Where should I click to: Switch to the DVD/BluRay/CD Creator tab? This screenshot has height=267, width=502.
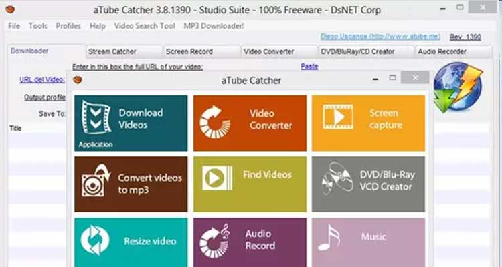click(366, 51)
